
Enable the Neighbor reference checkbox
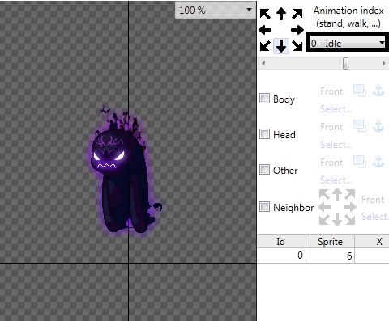click(264, 207)
